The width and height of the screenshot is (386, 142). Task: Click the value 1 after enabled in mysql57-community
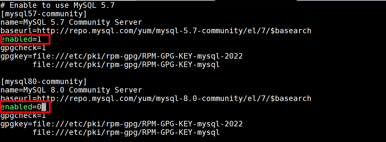tap(39, 39)
